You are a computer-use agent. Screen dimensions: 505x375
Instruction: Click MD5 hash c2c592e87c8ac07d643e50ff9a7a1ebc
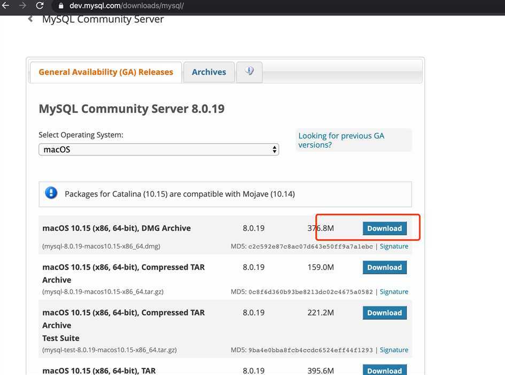pyautogui.click(x=310, y=247)
